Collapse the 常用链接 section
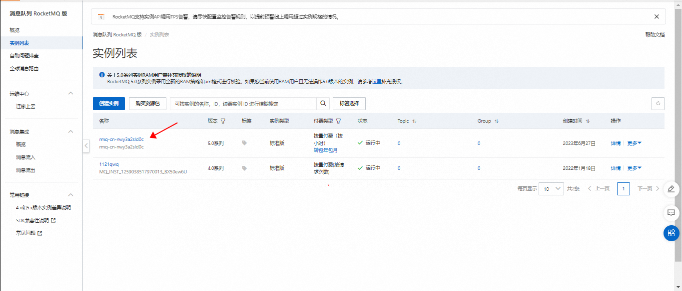682x291 pixels. [70, 195]
